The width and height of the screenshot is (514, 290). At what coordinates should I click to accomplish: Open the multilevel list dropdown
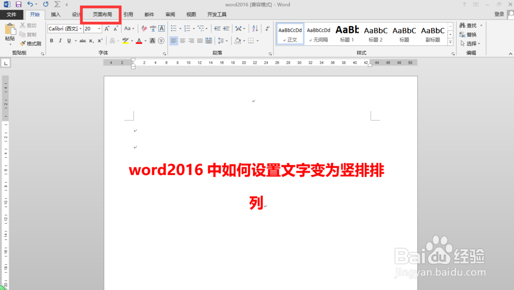(207, 29)
